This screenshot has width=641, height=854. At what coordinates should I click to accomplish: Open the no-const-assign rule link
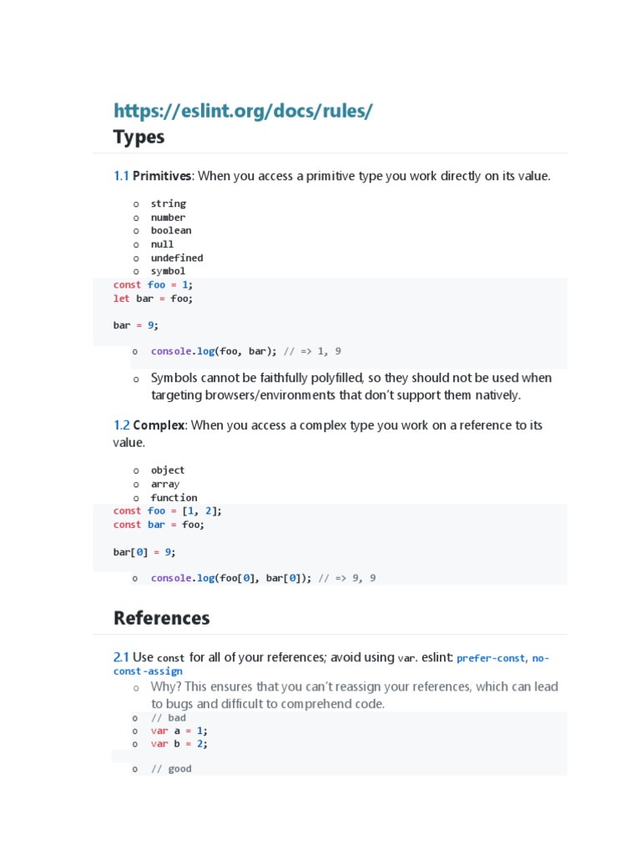148,671
